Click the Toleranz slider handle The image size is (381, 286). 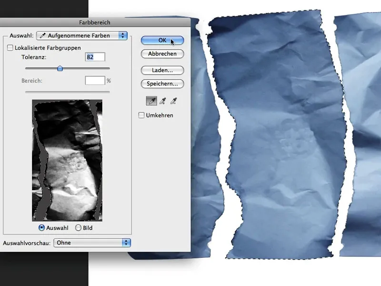[60, 69]
